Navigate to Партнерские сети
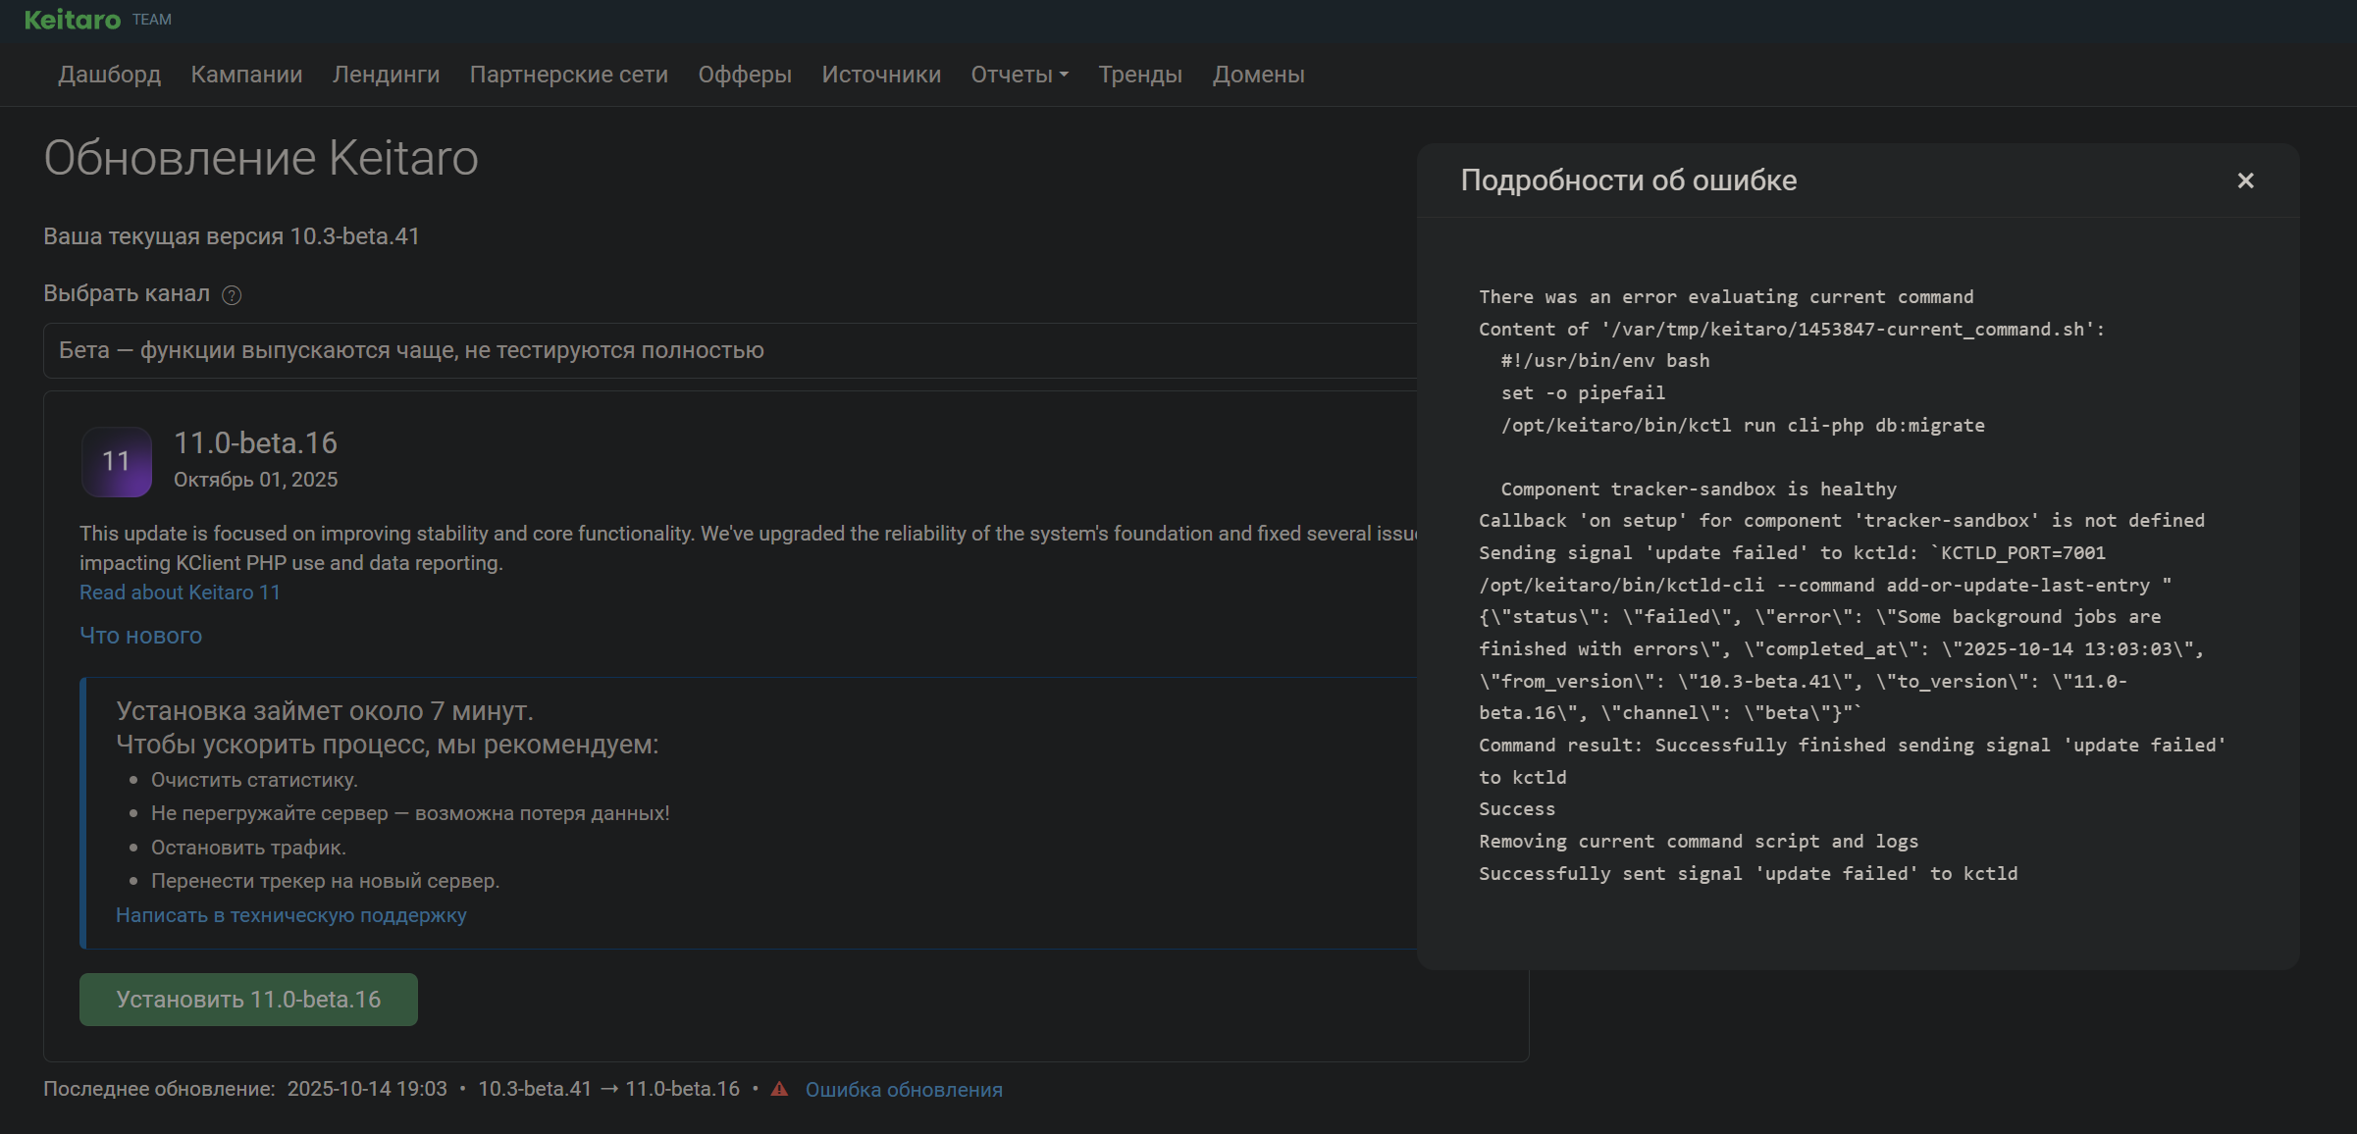The height and width of the screenshot is (1134, 2357). [x=568, y=75]
